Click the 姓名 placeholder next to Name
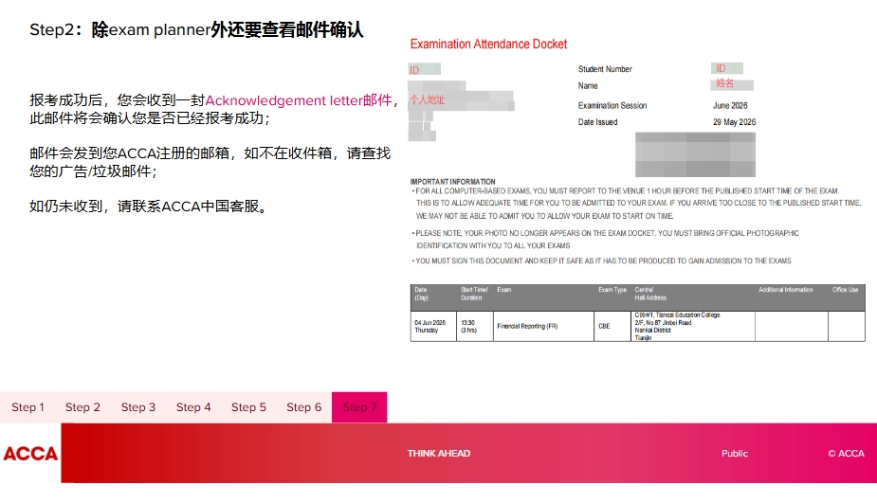Image resolution: width=877 pixels, height=503 pixels. pos(725,83)
